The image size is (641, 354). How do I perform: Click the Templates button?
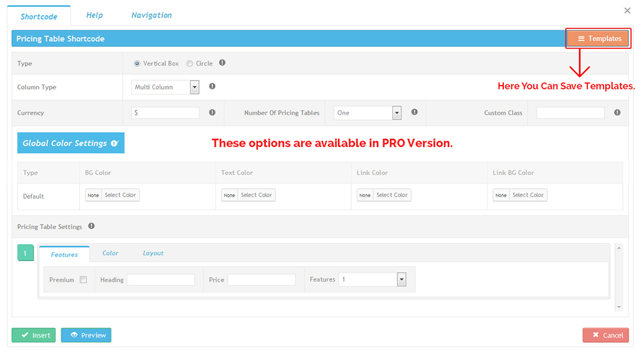click(x=599, y=39)
